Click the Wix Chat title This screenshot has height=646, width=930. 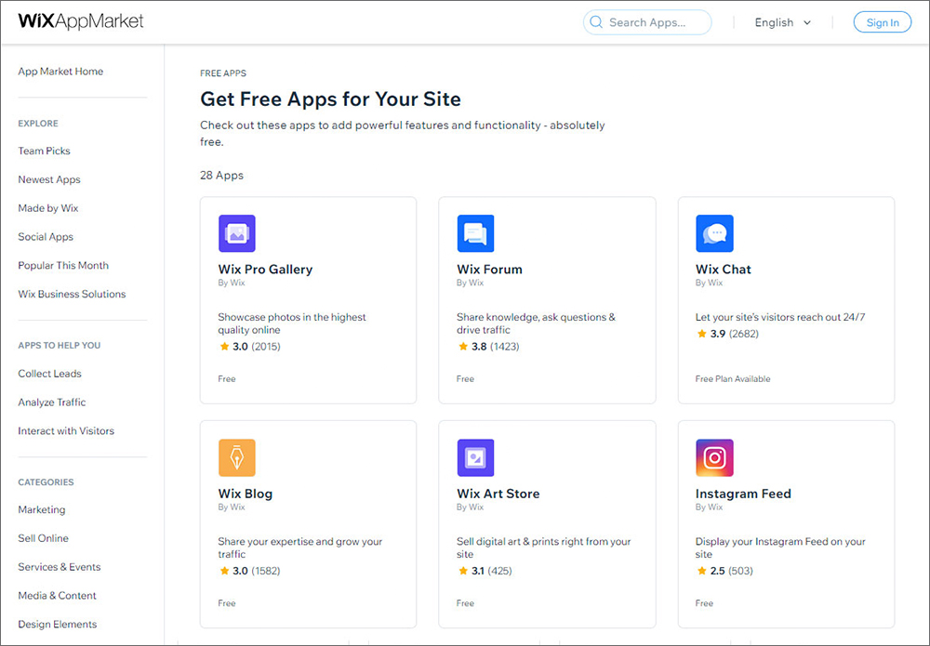click(724, 270)
